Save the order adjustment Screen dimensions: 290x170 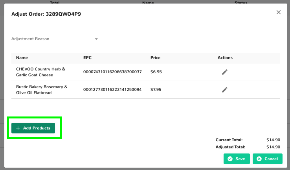point(237,159)
